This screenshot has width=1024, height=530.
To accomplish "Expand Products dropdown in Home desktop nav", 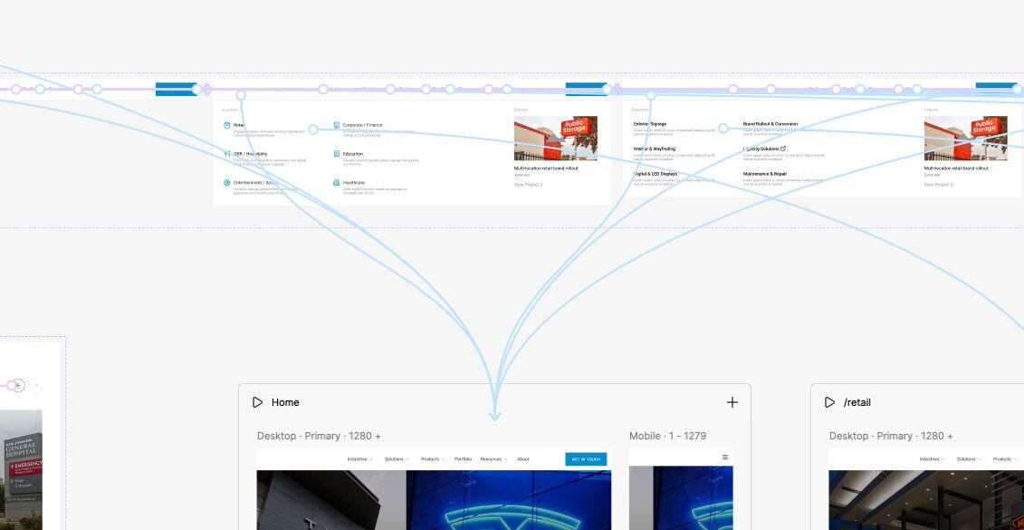I will pyautogui.click(x=432, y=459).
